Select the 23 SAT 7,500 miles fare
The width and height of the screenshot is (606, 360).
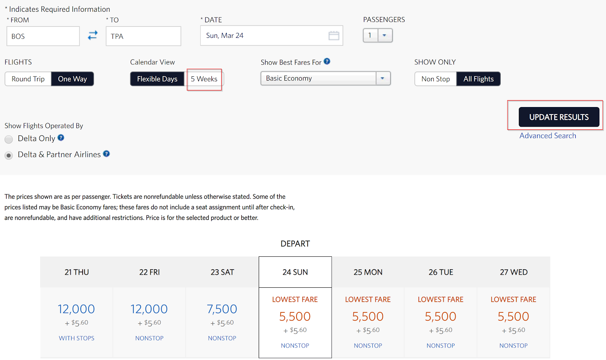pyautogui.click(x=222, y=309)
